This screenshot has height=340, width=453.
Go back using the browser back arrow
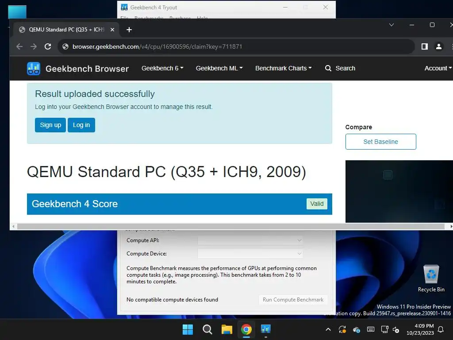(19, 46)
